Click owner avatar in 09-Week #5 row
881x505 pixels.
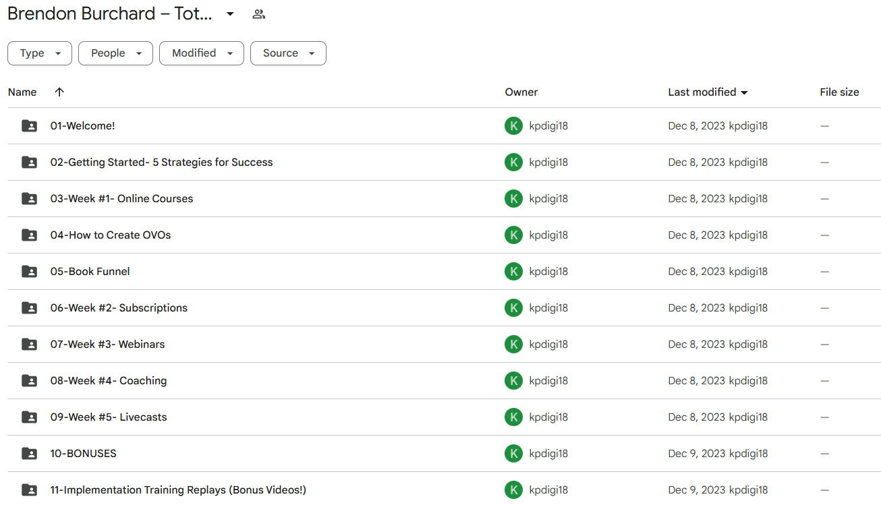pyautogui.click(x=513, y=417)
